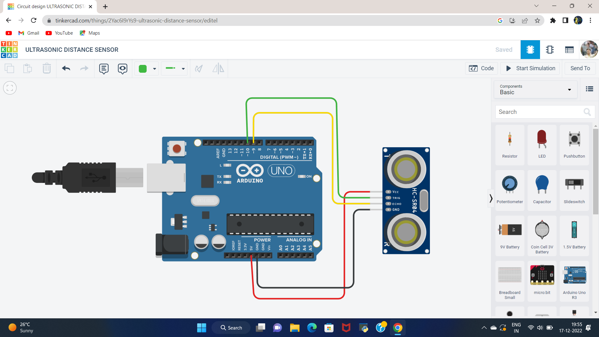Screen dimensions: 599x337
Task: Click the components panel scrollbar
Action: (596, 172)
